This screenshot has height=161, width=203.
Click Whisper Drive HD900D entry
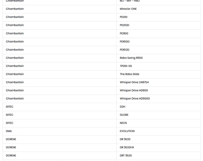coord(158,99)
